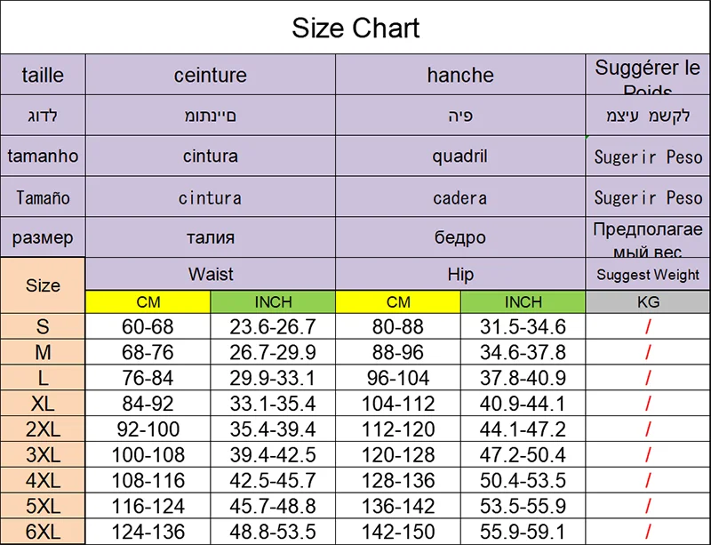Screen dimensions: 711x545
Task: Select the "112-120" hip CM cell
Action: coord(398,429)
